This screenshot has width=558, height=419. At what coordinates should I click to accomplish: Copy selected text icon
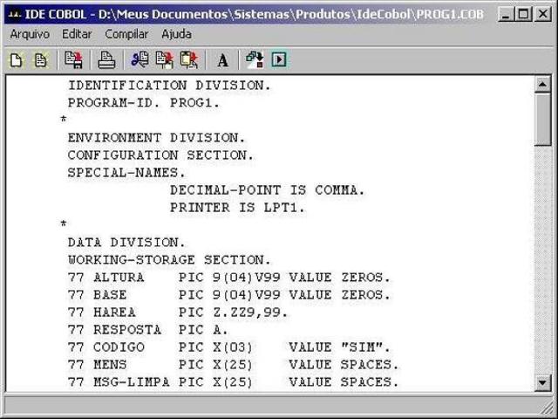tap(165, 59)
